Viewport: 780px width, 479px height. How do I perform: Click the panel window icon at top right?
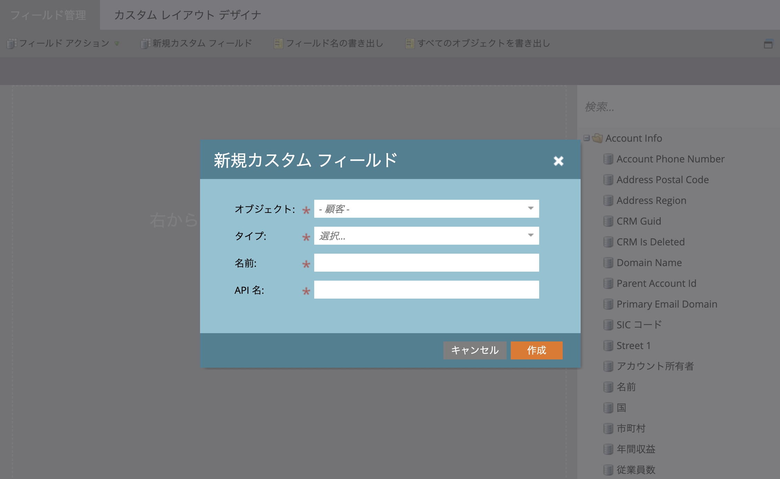pos(768,44)
